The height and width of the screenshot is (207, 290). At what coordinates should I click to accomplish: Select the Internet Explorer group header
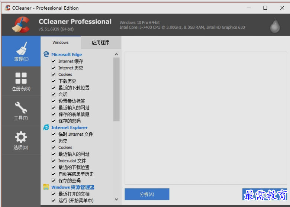[70, 127]
